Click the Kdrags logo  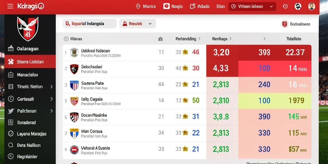pos(31,6)
